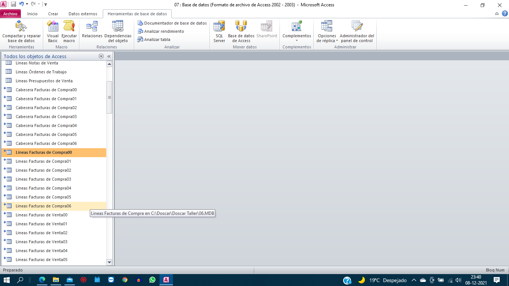Open navigation pane category dropdown
The width and height of the screenshot is (509, 286).
click(x=101, y=56)
